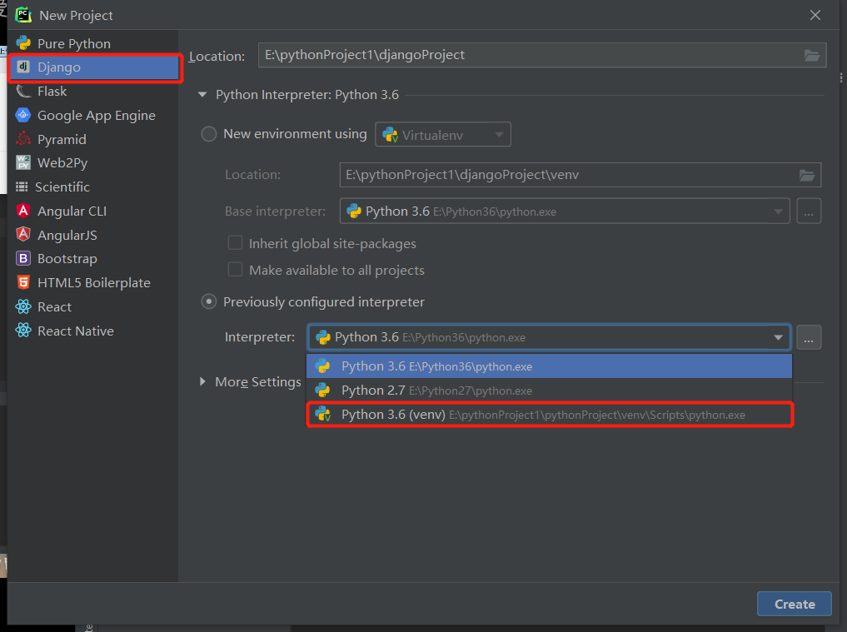Click Virtualenv icon in environment dropdown
The height and width of the screenshot is (632, 847).
[390, 135]
